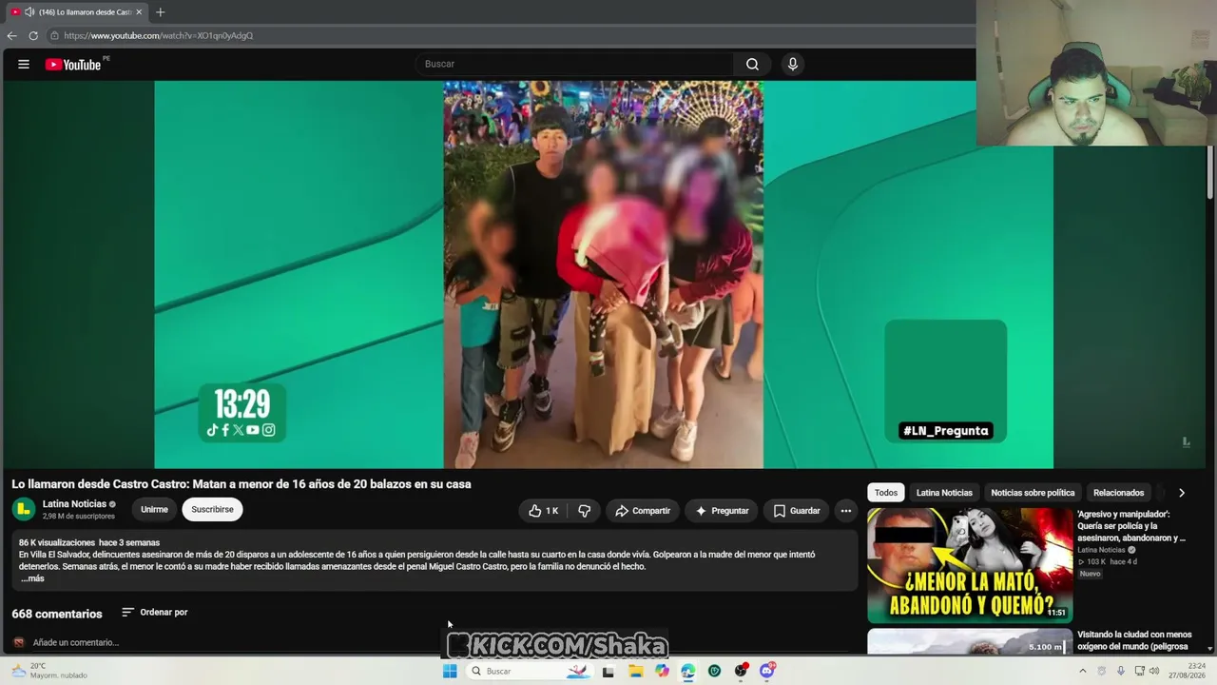The height and width of the screenshot is (685, 1217).
Task: Open OBS Studio from the taskbar
Action: coord(741,671)
